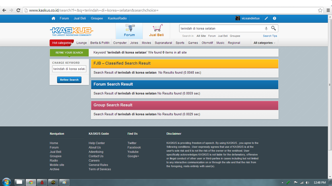
Task: Select the 'All Site' search scope
Action: tap(201, 36)
